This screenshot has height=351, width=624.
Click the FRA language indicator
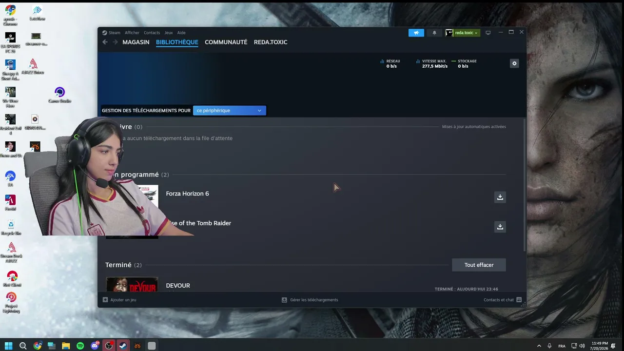click(x=562, y=346)
